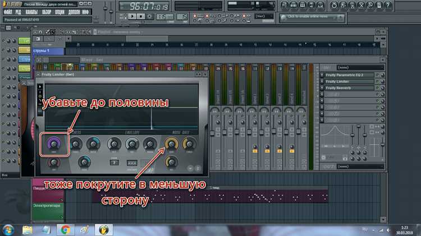Click the ATT knob in Envelope section
The height and width of the screenshot is (236, 421).
click(x=114, y=144)
